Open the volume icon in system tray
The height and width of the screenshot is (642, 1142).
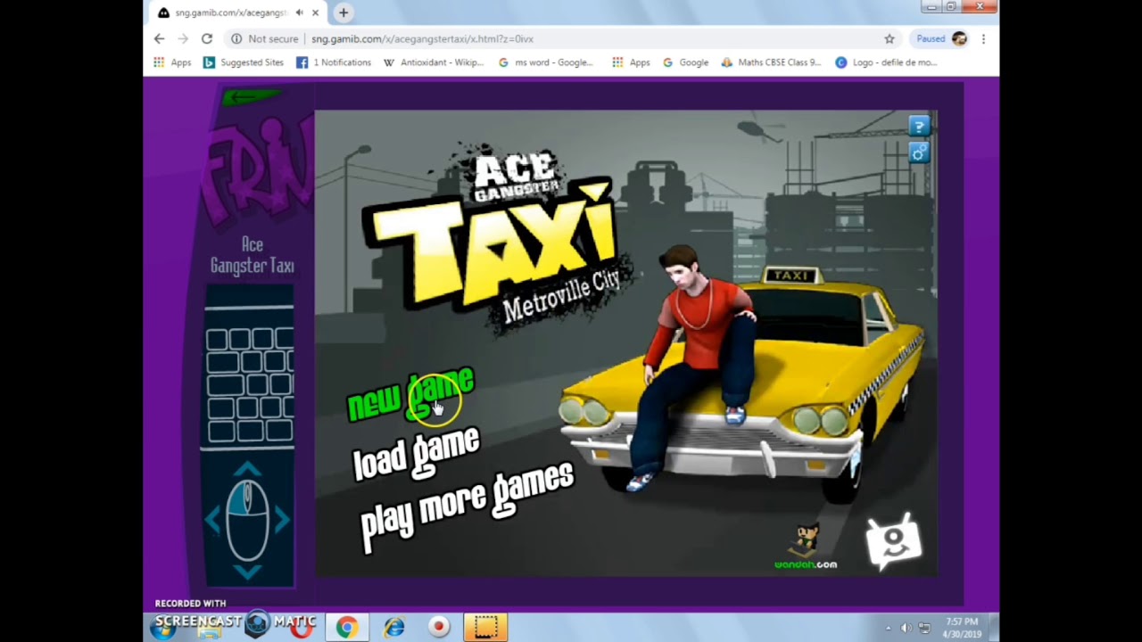click(x=906, y=628)
